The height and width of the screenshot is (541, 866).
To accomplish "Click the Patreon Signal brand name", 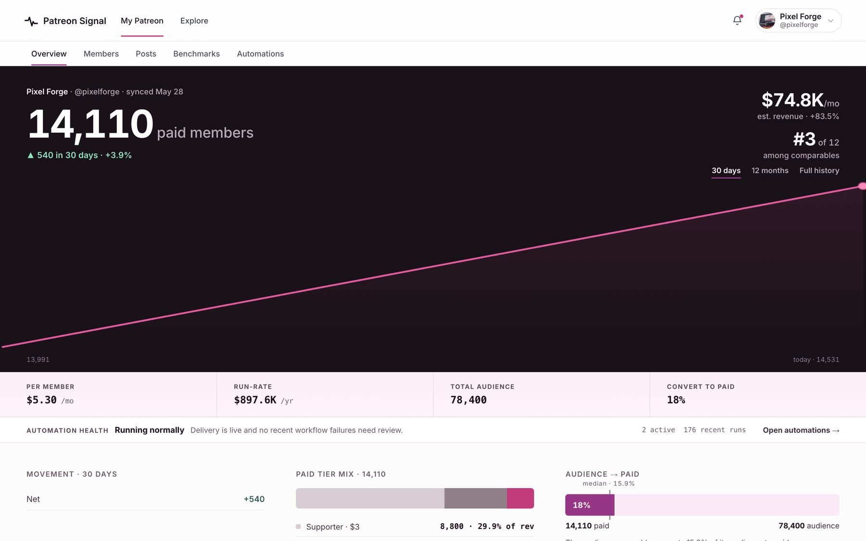I will [x=75, y=21].
